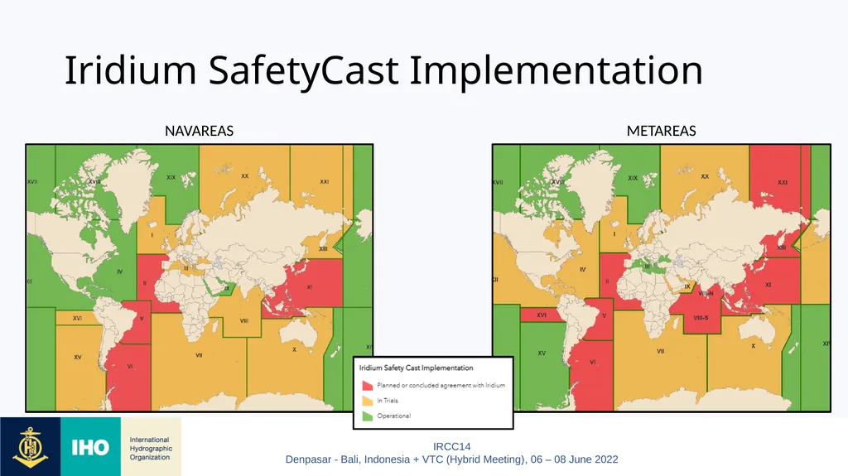Click area label VII on METAREAS map
Screen dimensions: 848x476
click(x=660, y=351)
